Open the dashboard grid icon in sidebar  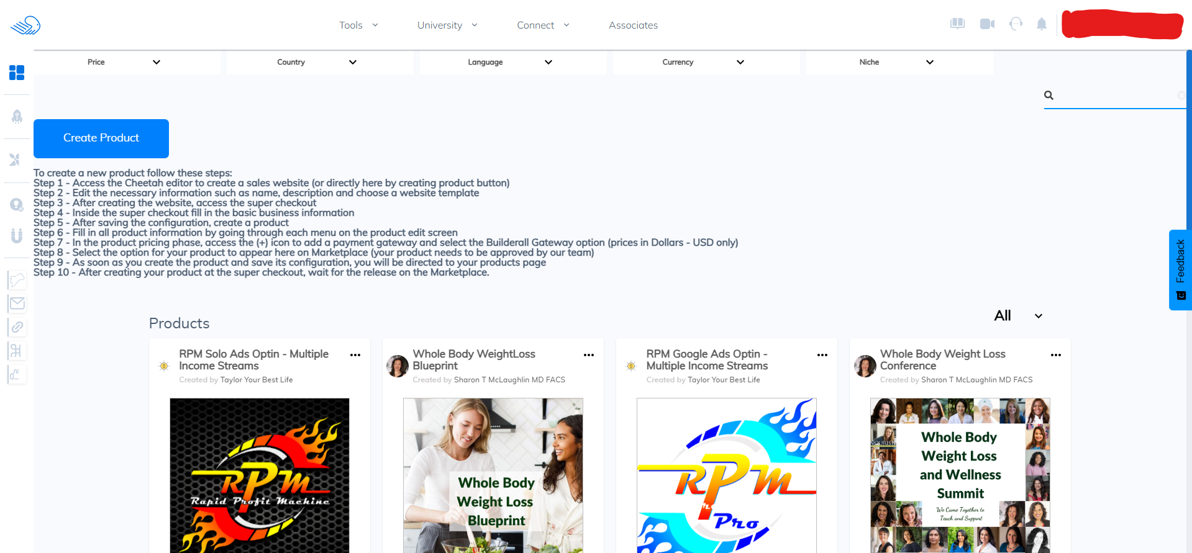pyautogui.click(x=17, y=73)
